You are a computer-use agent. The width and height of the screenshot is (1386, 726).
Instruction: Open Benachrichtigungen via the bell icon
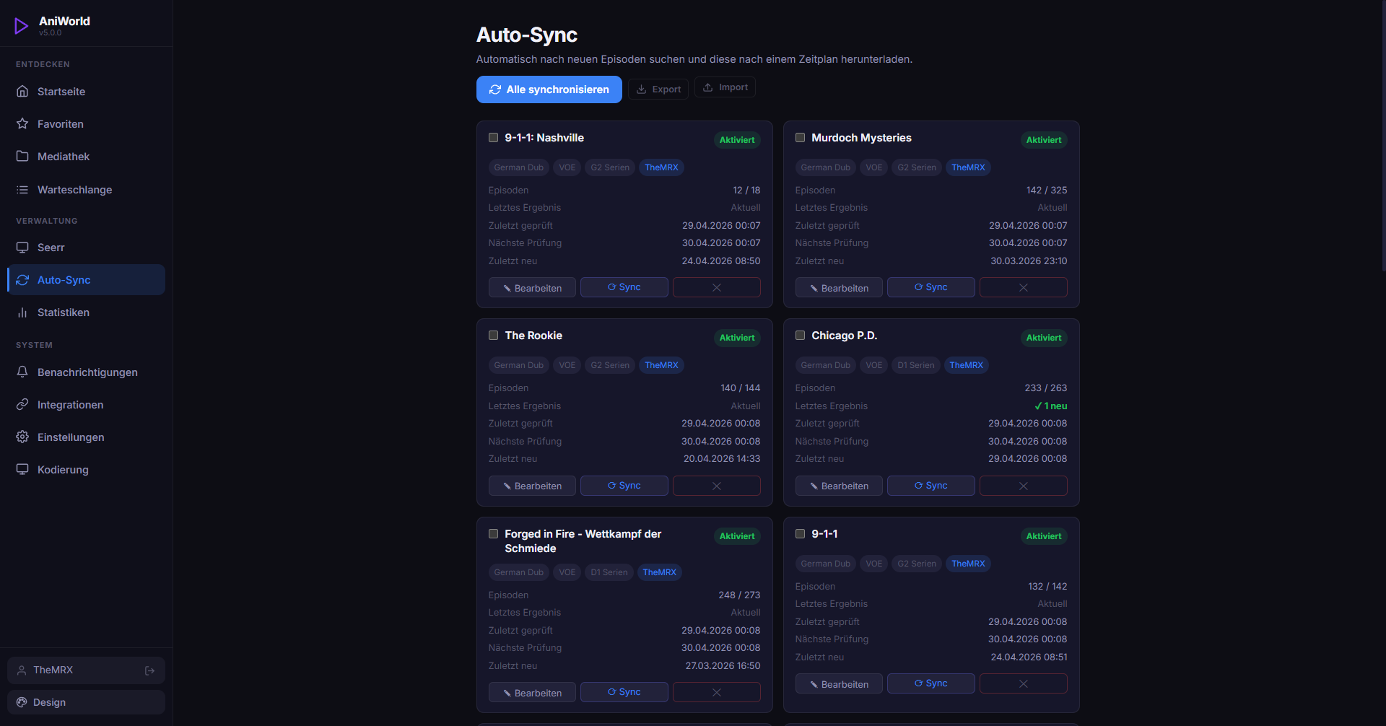pyautogui.click(x=22, y=372)
